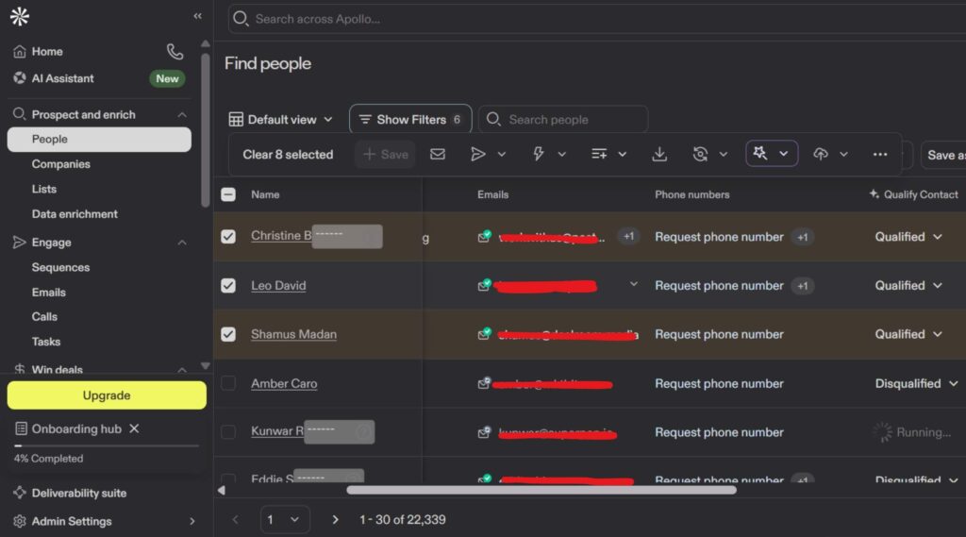Image resolution: width=966 pixels, height=537 pixels.
Task: Click the AI Assistant icon
Action: (20, 77)
